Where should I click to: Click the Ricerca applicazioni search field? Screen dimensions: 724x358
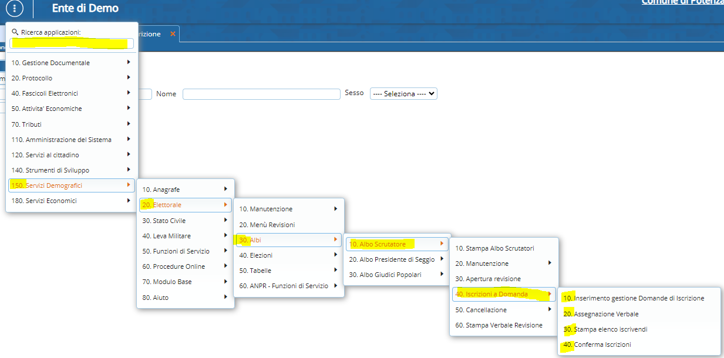(x=72, y=43)
